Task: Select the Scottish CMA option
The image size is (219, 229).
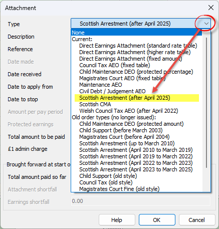Action: (95, 104)
